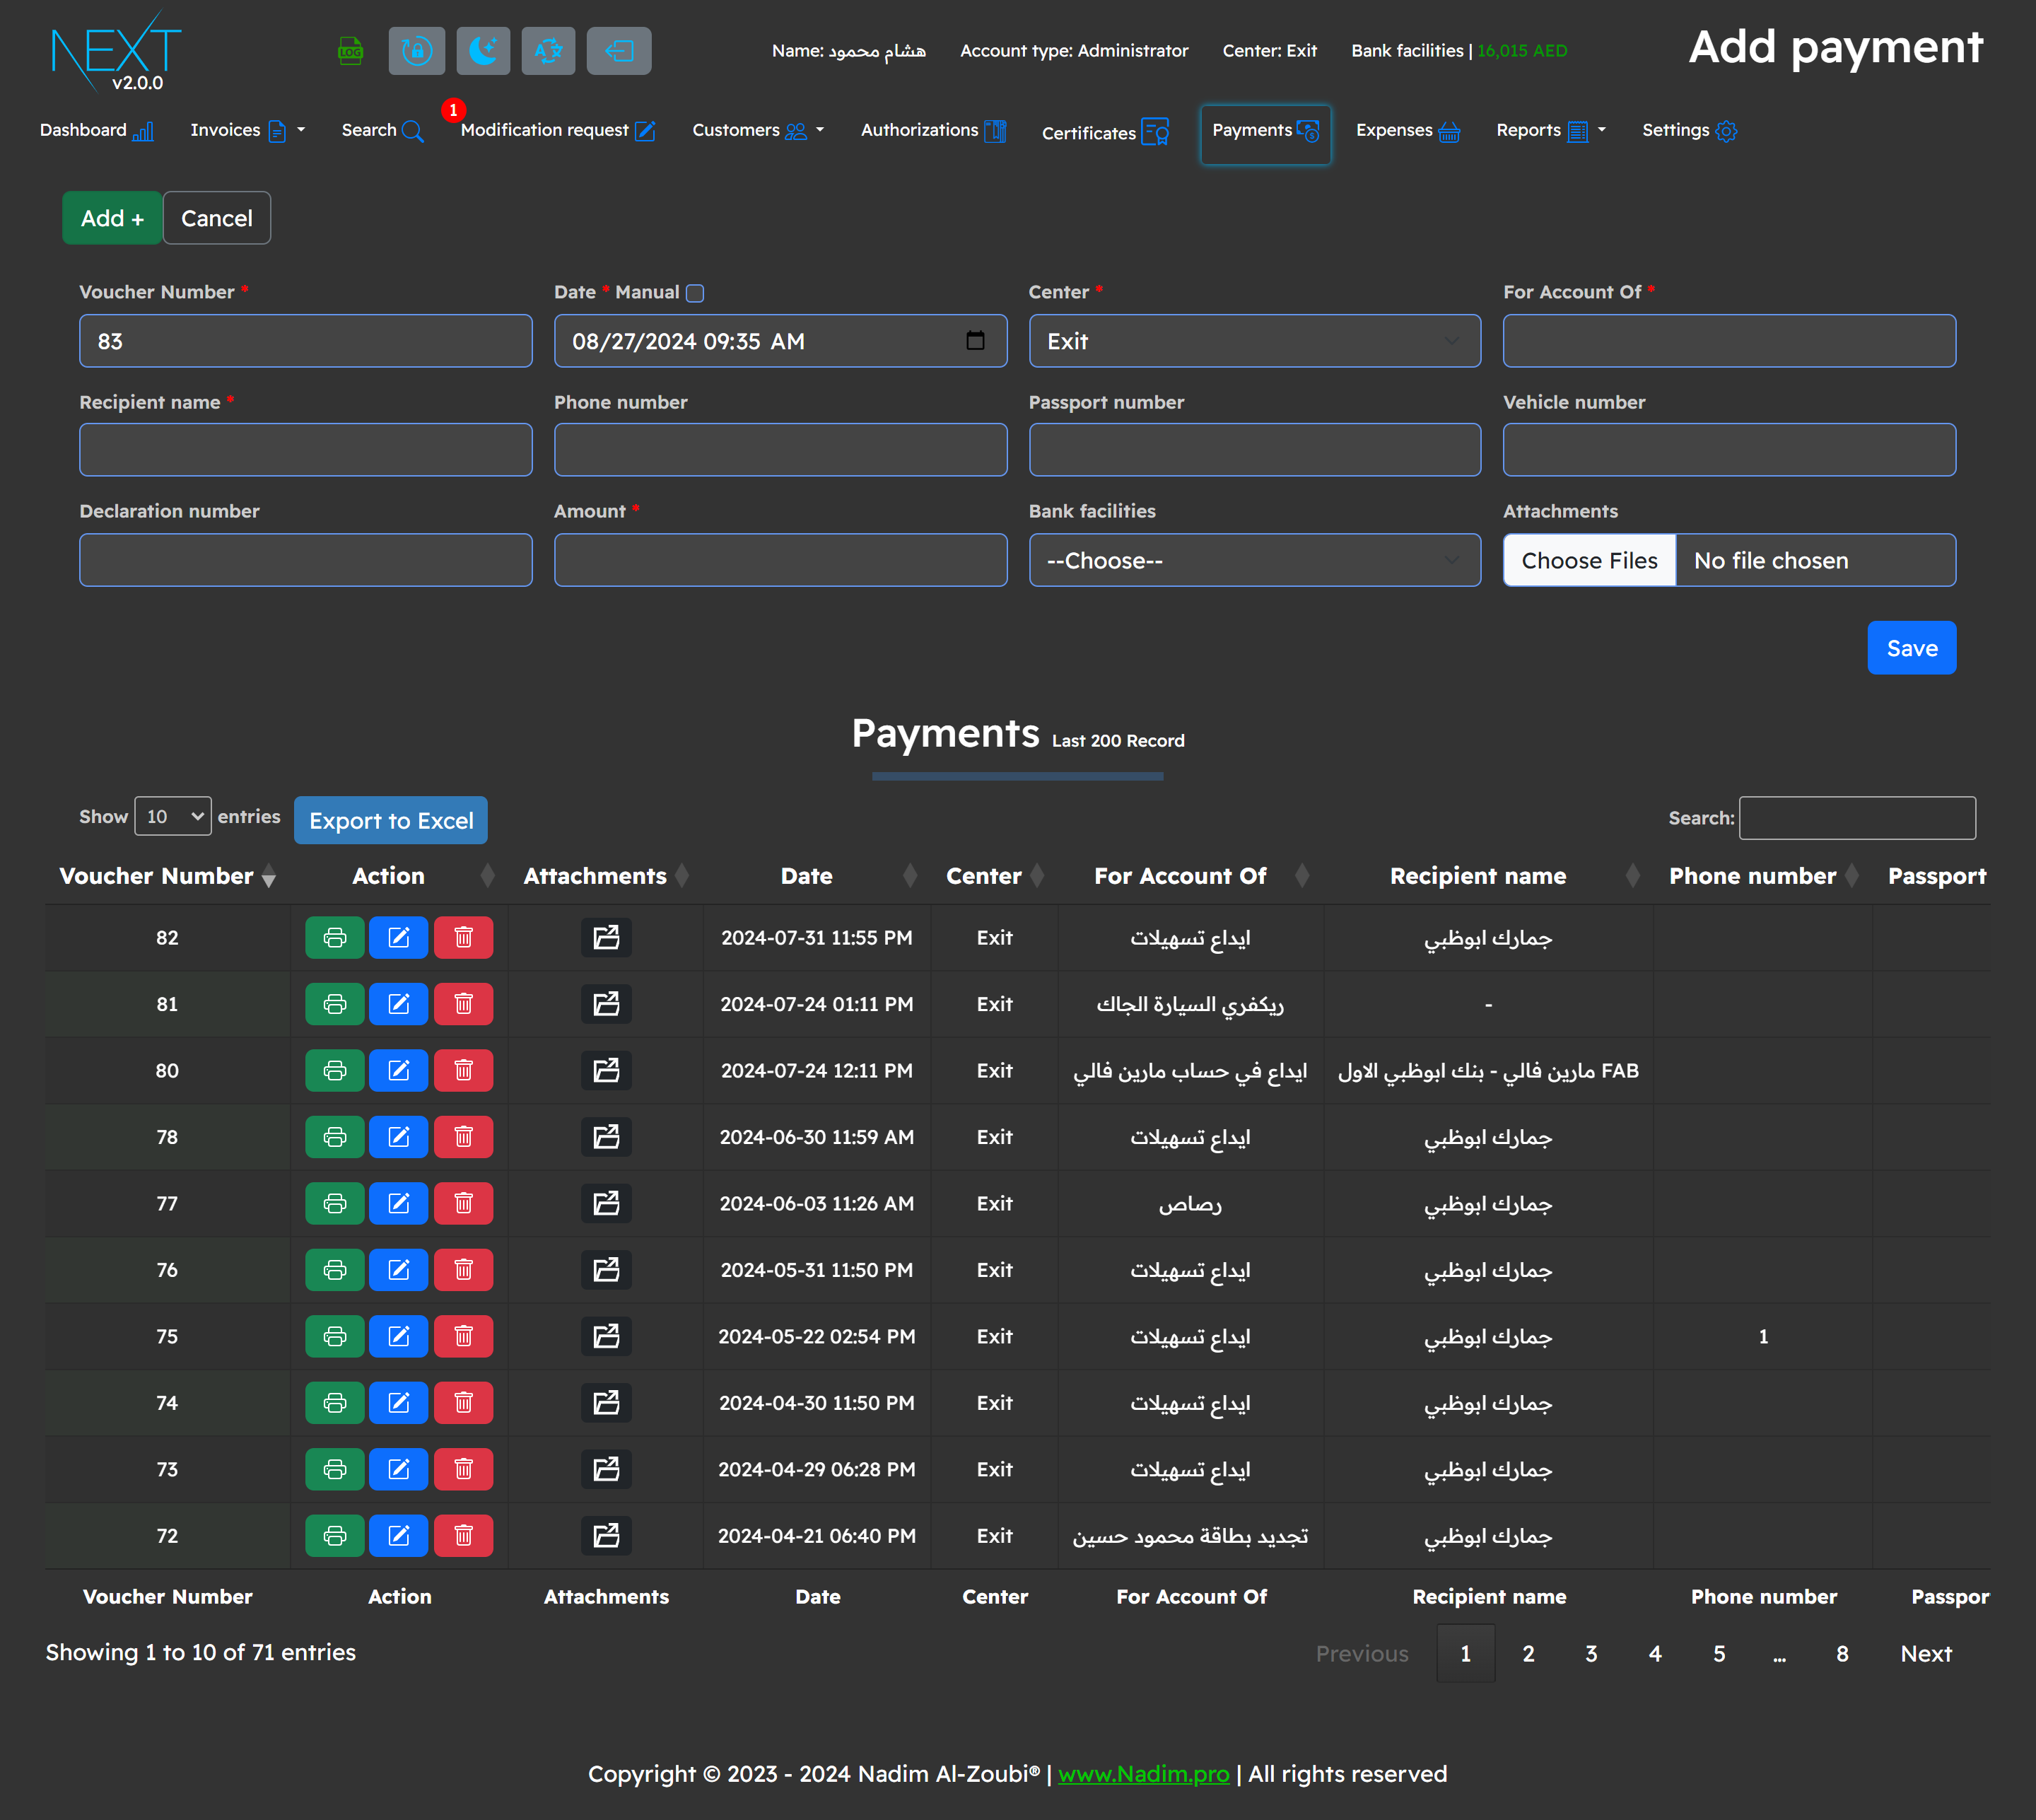Click the Amount input field
The width and height of the screenshot is (2036, 1820).
click(780, 561)
